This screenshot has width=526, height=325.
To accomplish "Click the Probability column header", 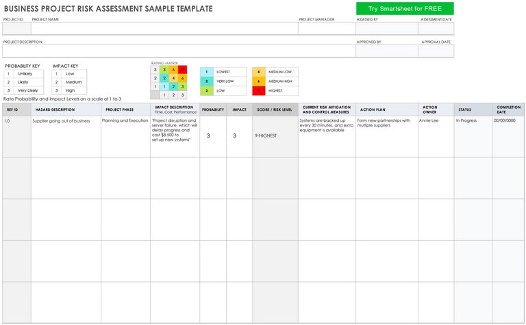I will pyautogui.click(x=213, y=109).
